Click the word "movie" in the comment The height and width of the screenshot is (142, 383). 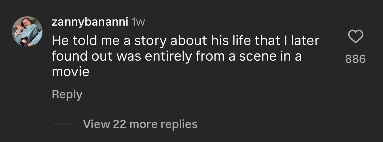pos(70,72)
